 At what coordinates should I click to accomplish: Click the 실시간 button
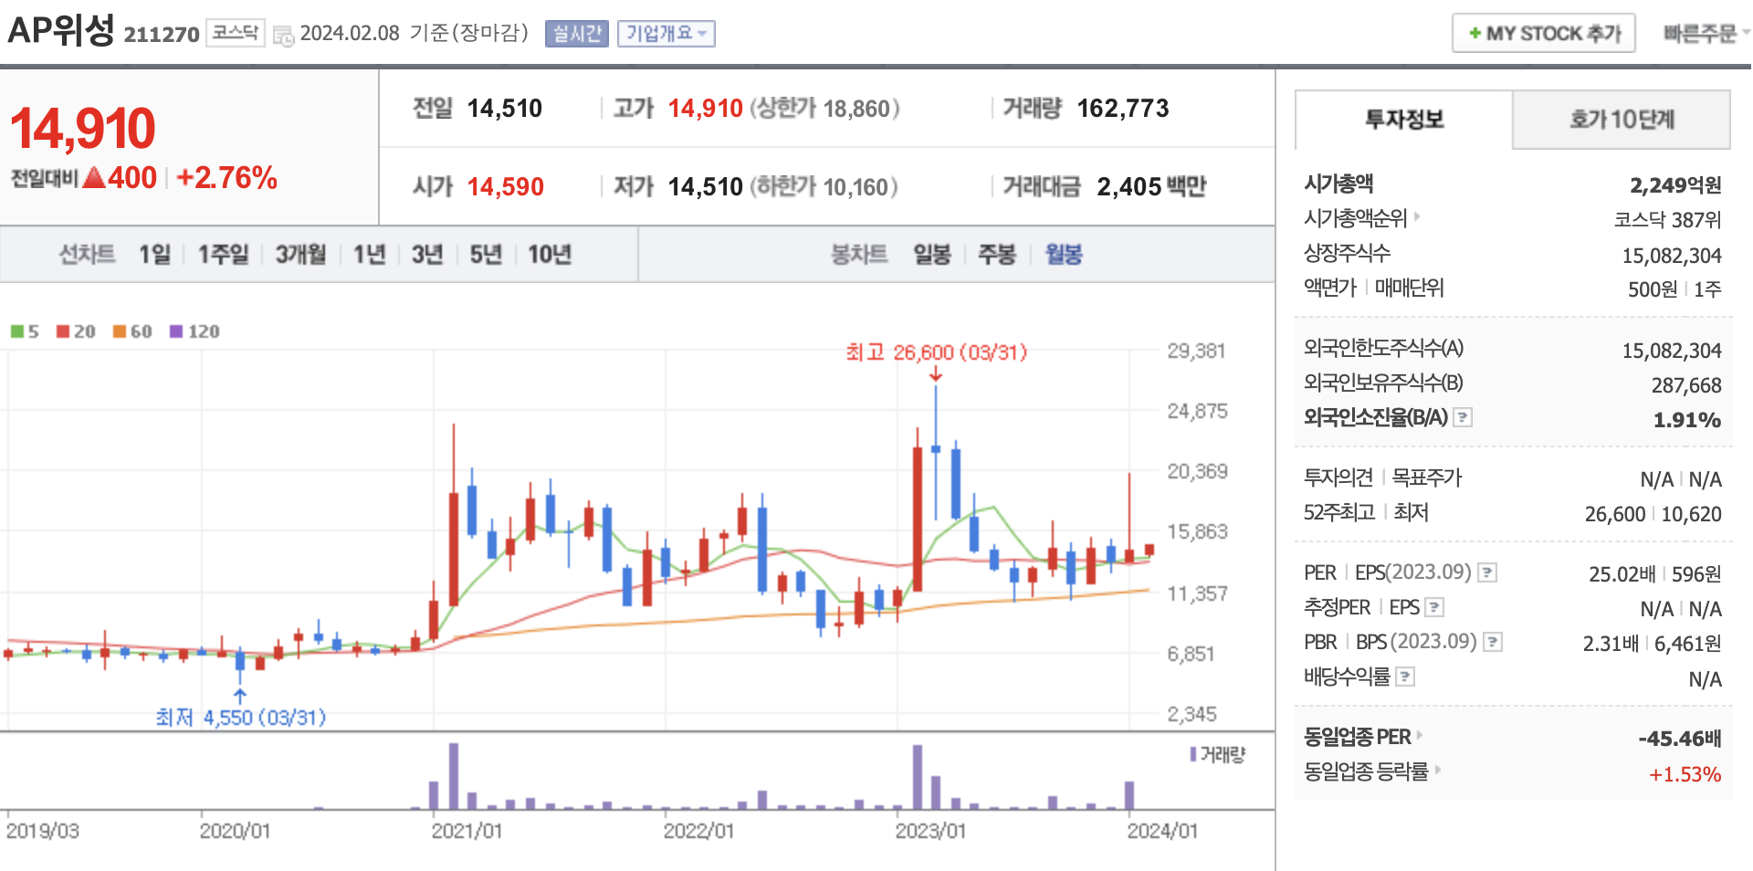577,34
